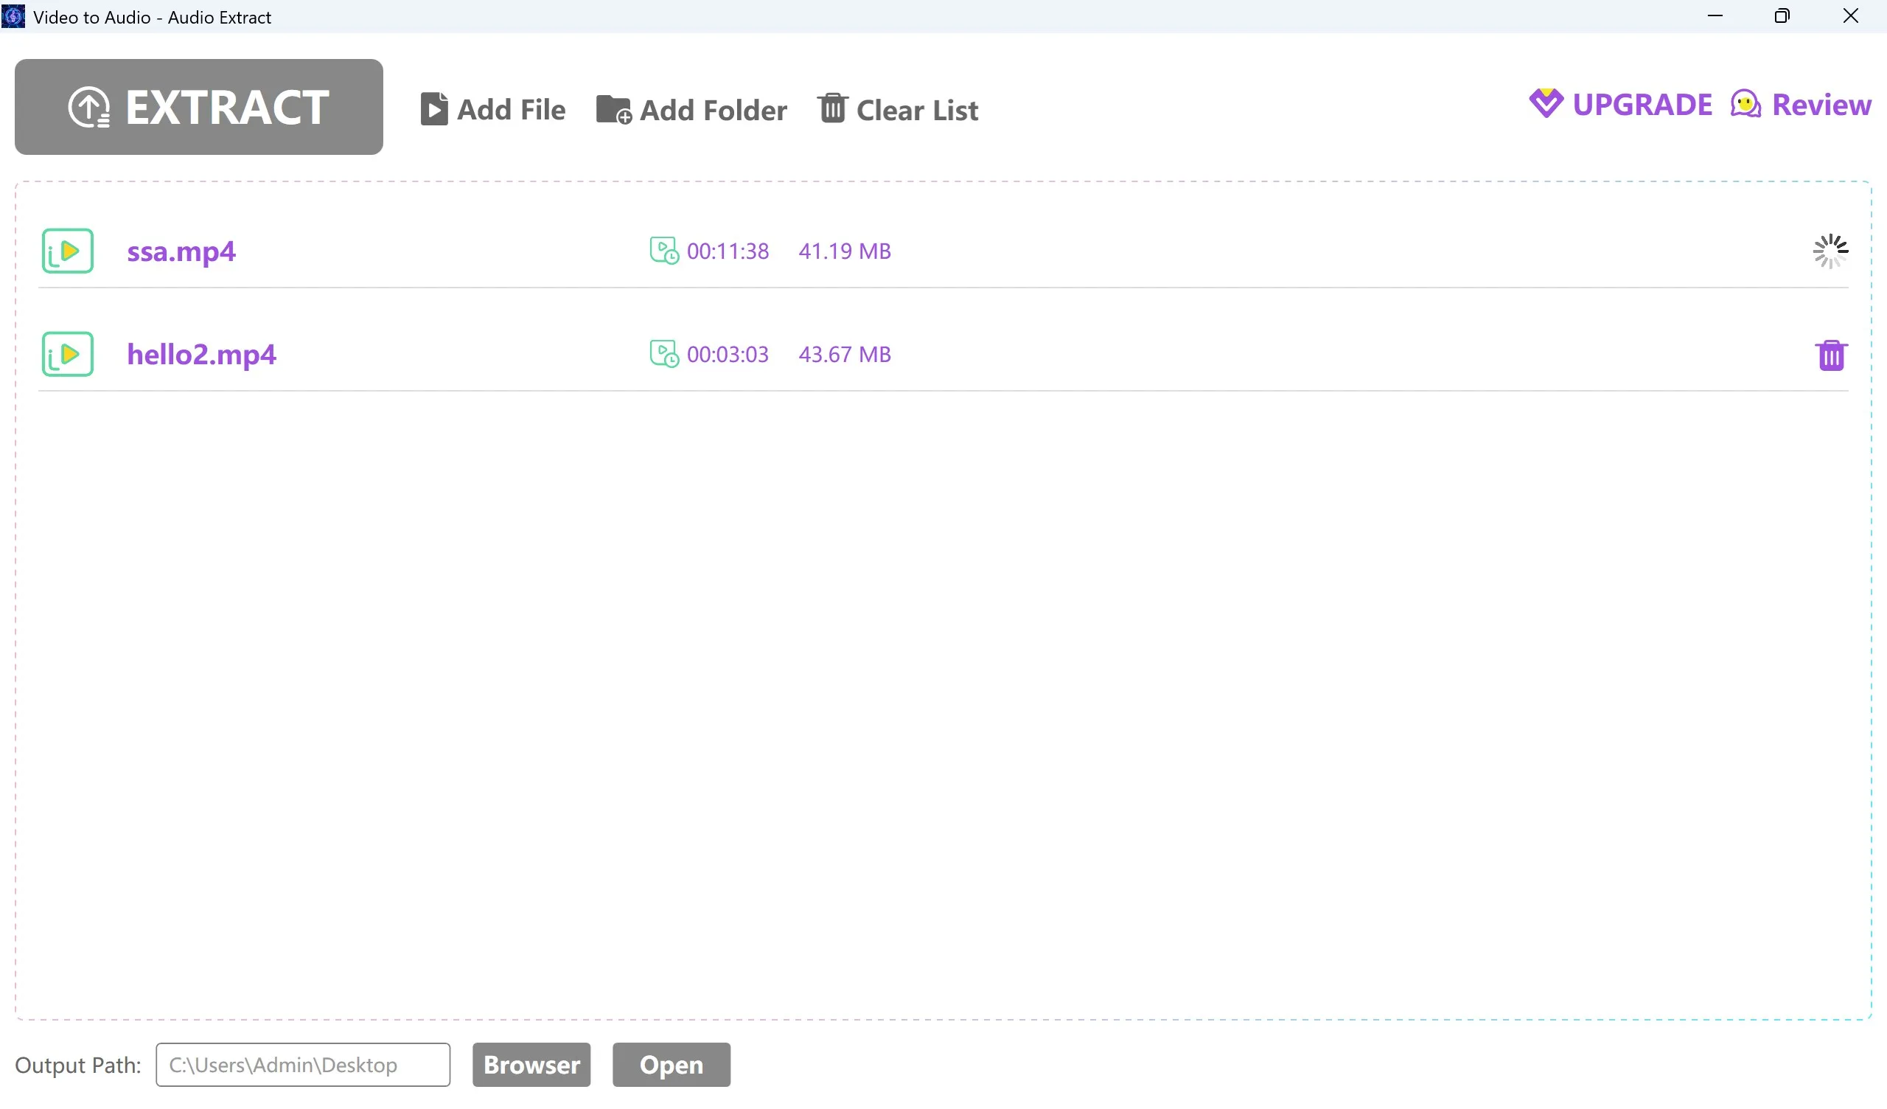Click the app icon in the title bar
The height and width of the screenshot is (1109, 1887).
(x=13, y=16)
